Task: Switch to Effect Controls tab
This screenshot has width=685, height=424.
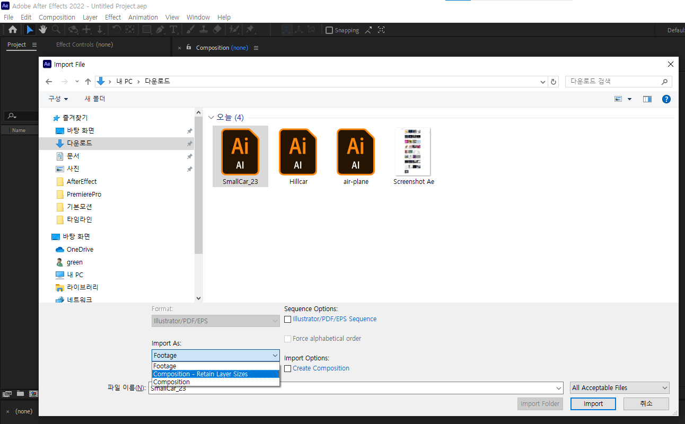Action: (85, 45)
